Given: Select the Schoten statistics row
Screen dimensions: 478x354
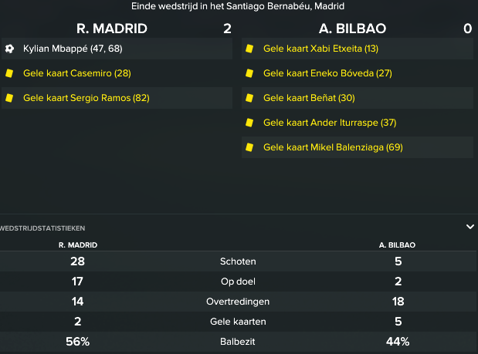Looking at the screenshot, I should click(238, 261).
